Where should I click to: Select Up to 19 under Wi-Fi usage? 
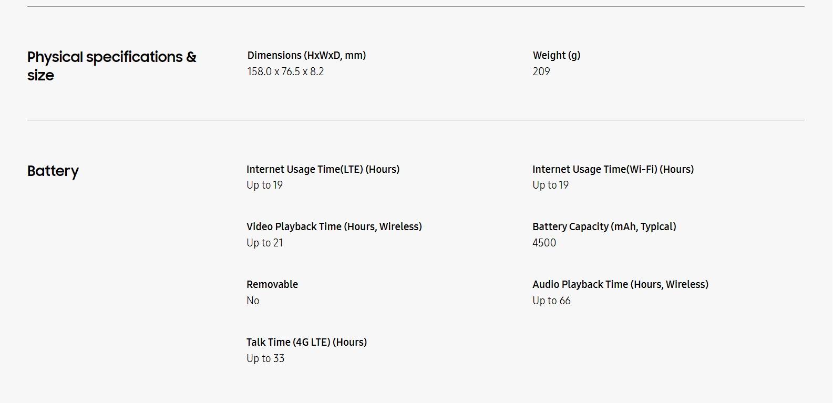(x=550, y=185)
